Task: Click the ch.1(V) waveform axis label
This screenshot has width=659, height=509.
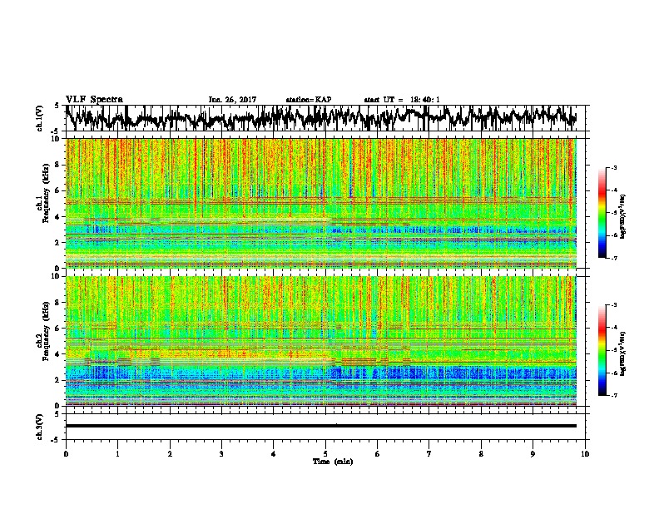Action: [x=40, y=118]
